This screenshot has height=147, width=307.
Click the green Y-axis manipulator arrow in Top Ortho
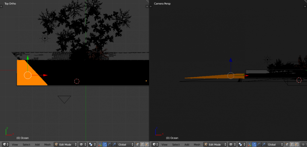28,58
